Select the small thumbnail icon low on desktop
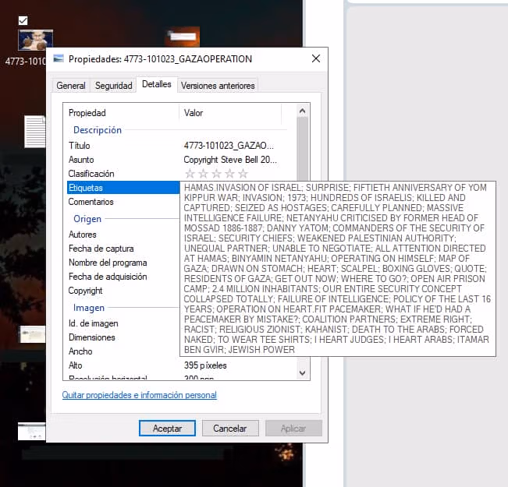 click(33, 334)
